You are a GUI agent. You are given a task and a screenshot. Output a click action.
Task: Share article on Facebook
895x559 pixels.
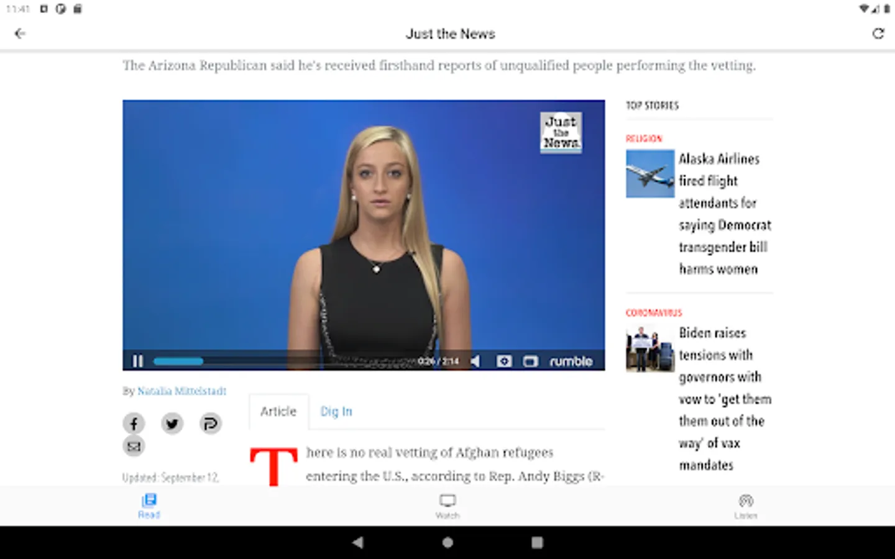[x=134, y=424]
